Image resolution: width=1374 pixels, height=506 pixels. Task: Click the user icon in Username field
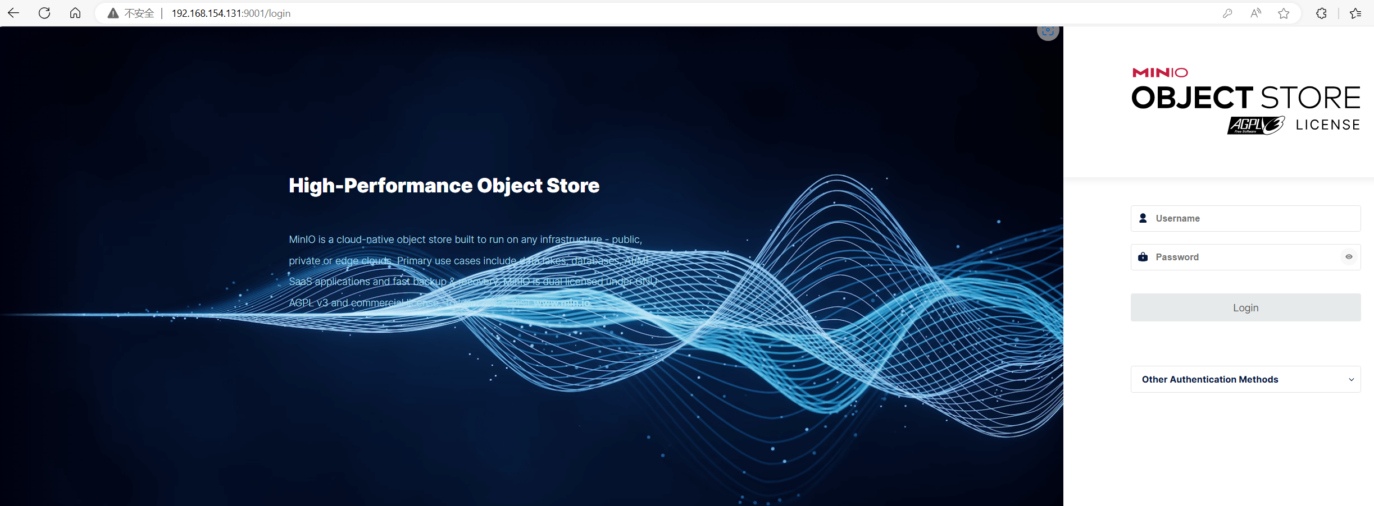click(x=1143, y=218)
